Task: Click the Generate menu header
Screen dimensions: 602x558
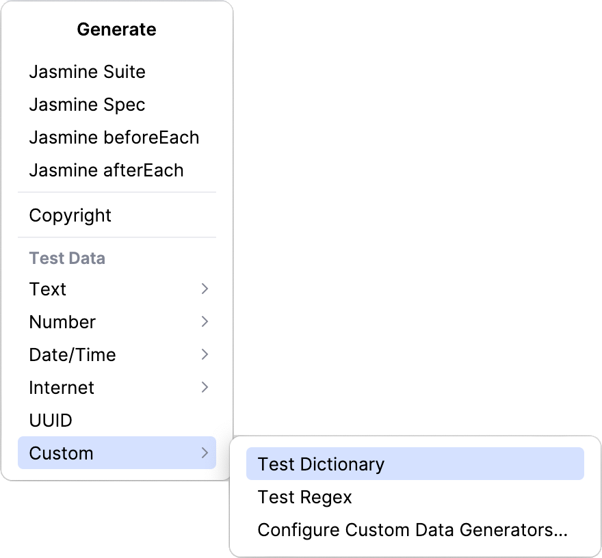Action: click(x=116, y=29)
